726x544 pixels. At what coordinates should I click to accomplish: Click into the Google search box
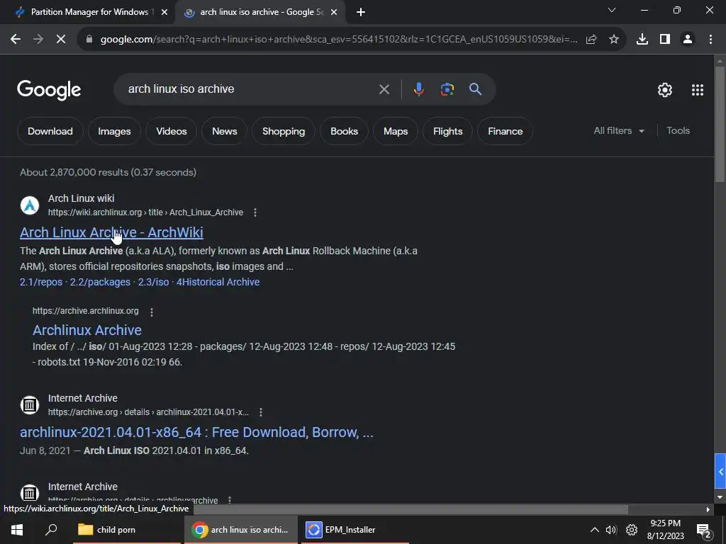click(250, 89)
